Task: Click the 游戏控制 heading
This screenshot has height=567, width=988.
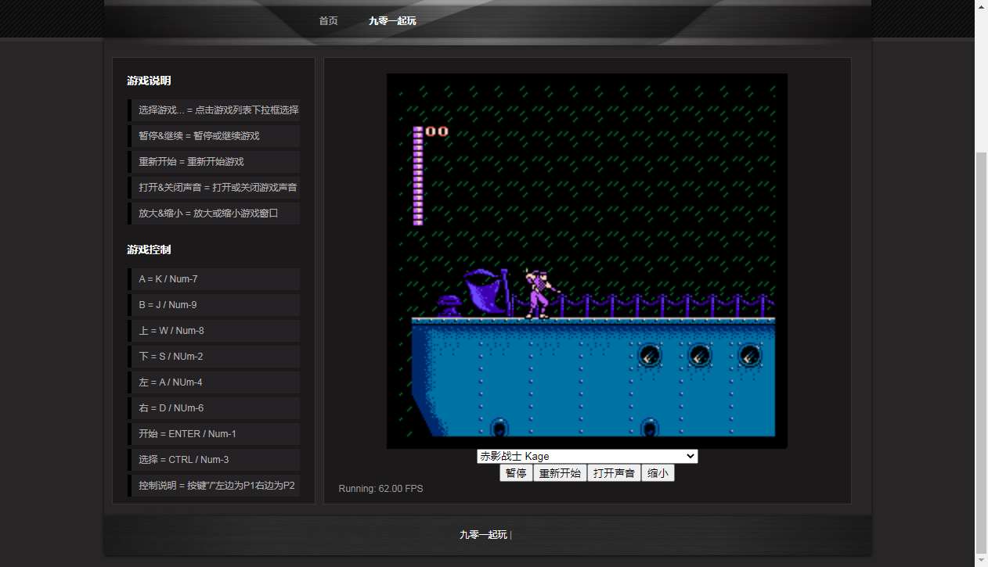Action: 149,249
